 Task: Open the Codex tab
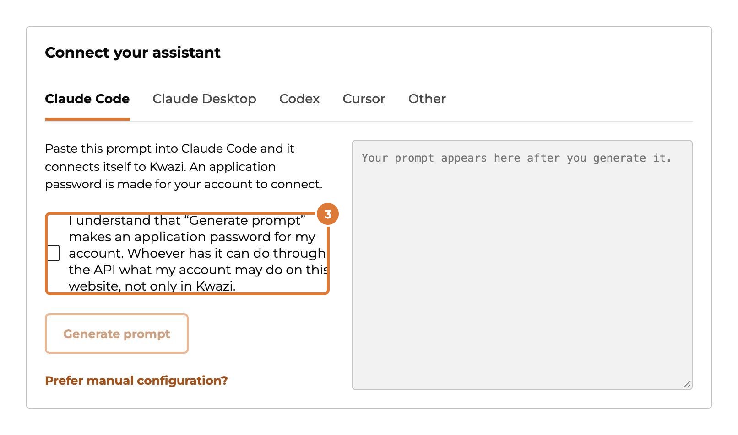299,99
